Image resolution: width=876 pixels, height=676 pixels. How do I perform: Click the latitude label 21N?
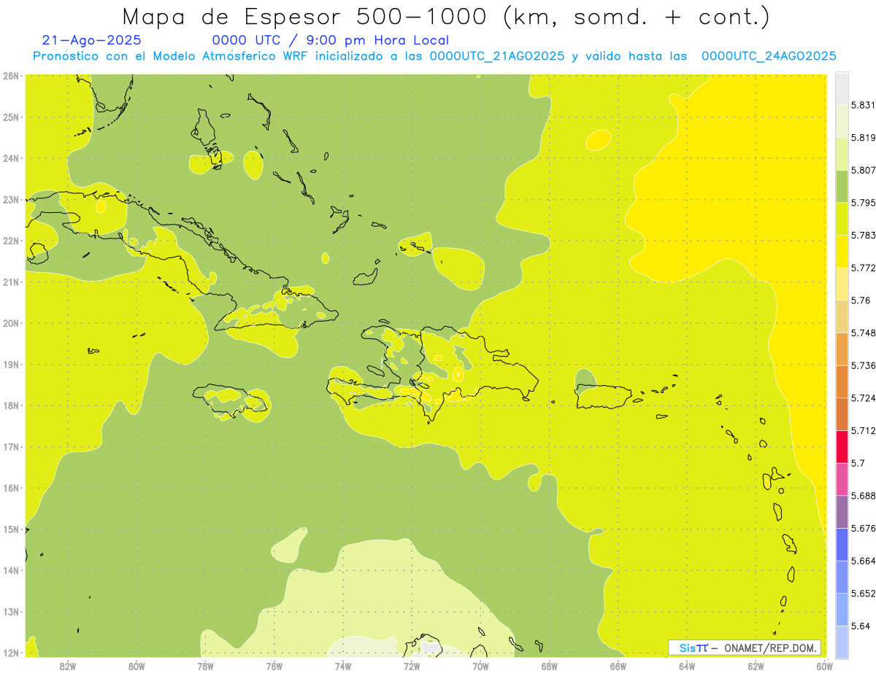coord(11,281)
